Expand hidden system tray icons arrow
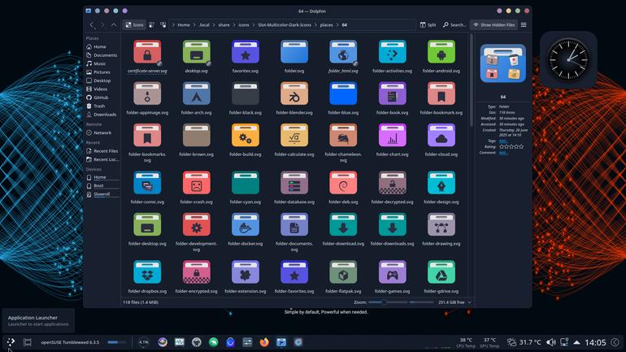Viewport: 626px width, 352px height. pos(576,342)
